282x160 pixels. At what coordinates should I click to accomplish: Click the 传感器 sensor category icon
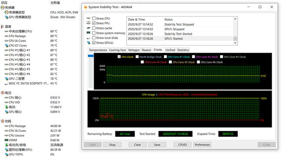pyautogui.click(x=3, y=7)
